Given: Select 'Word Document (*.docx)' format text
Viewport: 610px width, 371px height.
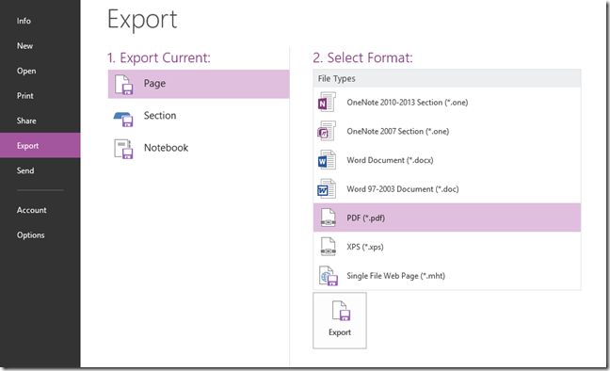Looking at the screenshot, I should pos(390,160).
